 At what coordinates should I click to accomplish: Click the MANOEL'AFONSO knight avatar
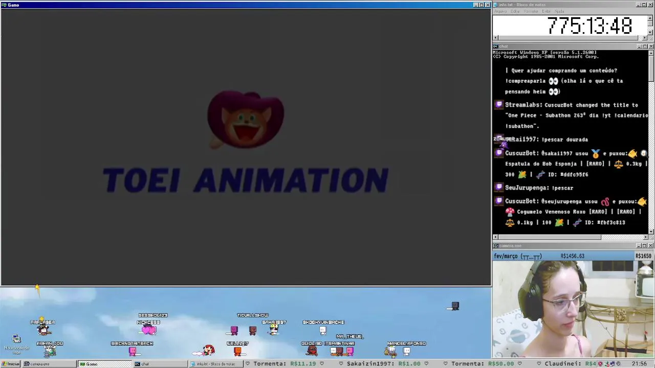(391, 351)
